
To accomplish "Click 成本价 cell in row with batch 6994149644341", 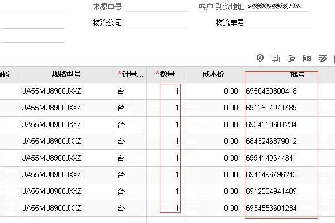I will [x=213, y=158].
